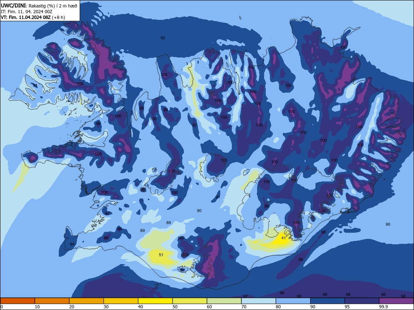Click the "90" legend scale label
The width and height of the screenshot is (414, 310).
313,307
